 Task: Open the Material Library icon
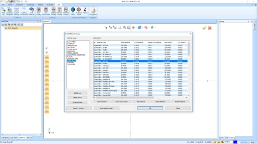pyautogui.click(x=66, y=12)
